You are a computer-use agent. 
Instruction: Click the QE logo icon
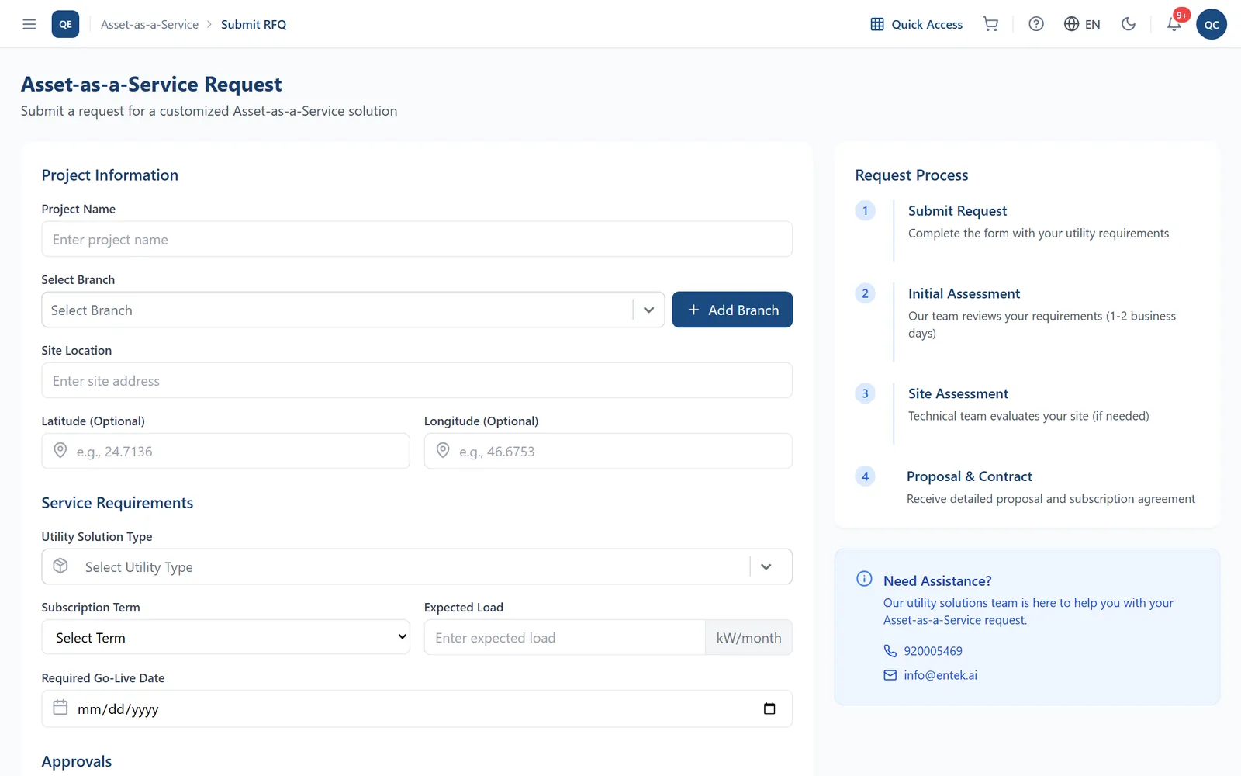[65, 24]
